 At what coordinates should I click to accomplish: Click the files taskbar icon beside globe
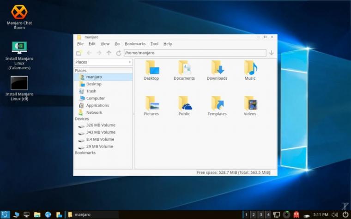[59, 214]
